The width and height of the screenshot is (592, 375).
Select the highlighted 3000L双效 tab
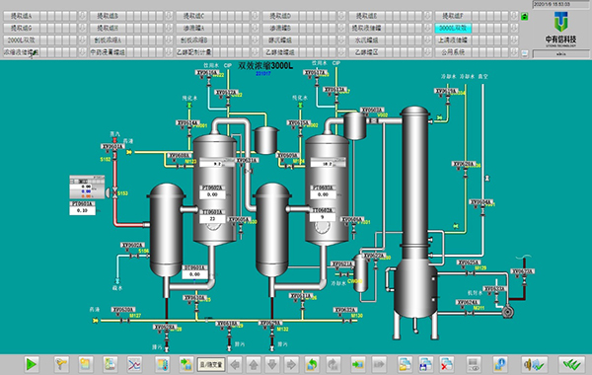453,28
